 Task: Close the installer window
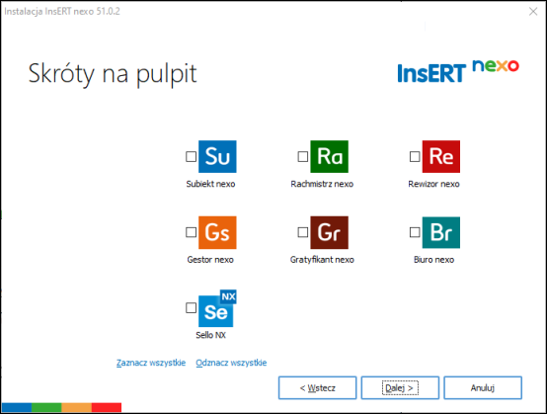click(533, 12)
